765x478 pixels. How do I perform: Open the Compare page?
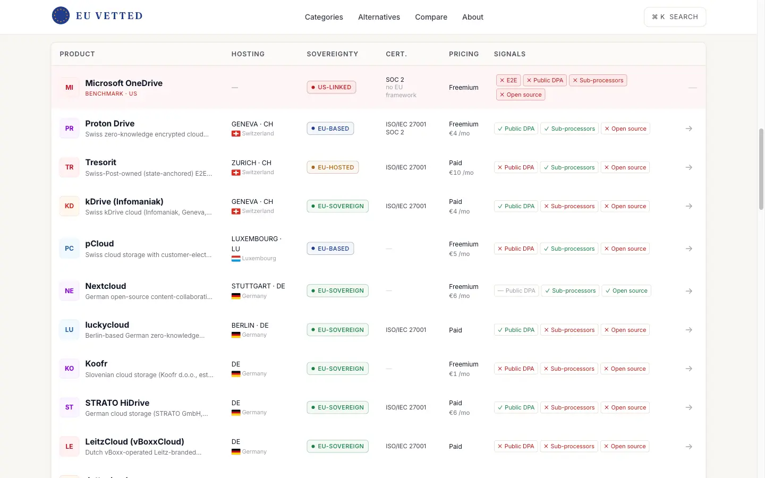tap(431, 17)
